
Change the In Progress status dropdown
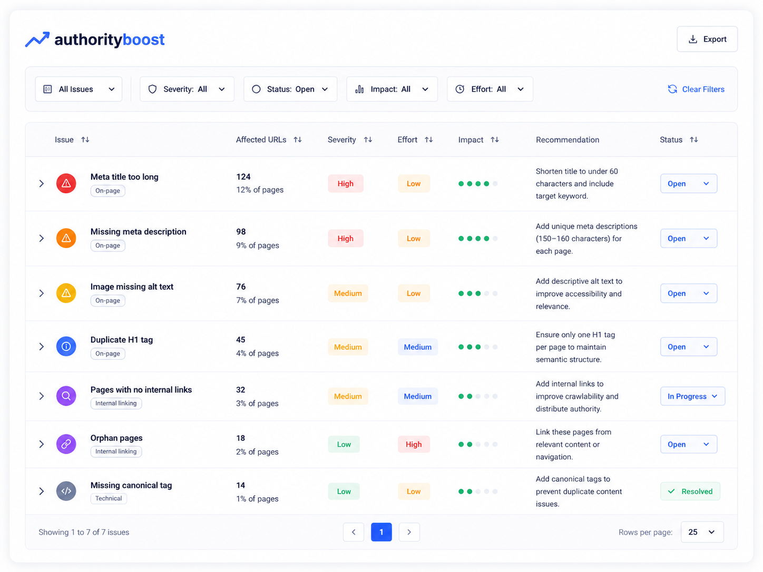[x=692, y=396]
